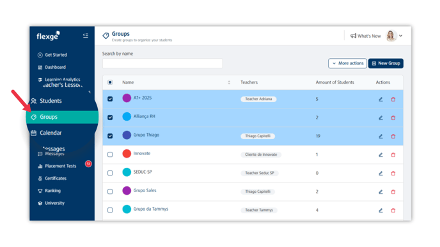Viewport: 440px width, 247px height.
Task: Uncheck the A1+ 2025 group checkbox
Action: (x=110, y=99)
